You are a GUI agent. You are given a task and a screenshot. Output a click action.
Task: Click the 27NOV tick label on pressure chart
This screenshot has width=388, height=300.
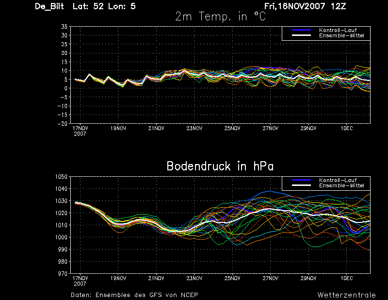271,278
